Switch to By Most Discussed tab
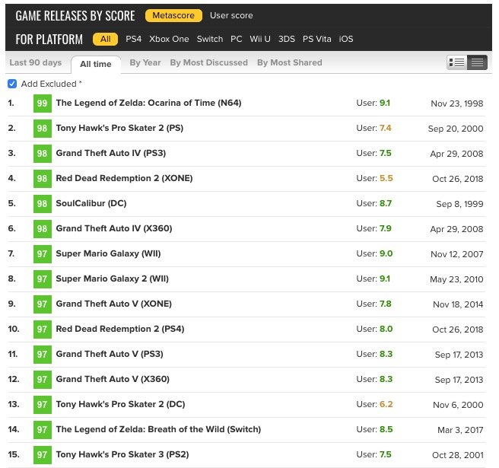Viewport: 499px width, 468px height. pyautogui.click(x=208, y=62)
